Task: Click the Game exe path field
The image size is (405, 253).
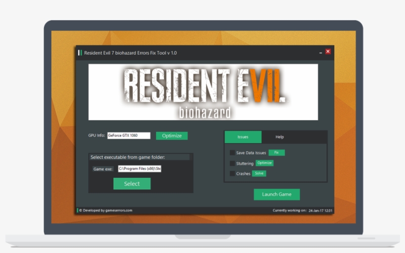Action: (x=139, y=169)
